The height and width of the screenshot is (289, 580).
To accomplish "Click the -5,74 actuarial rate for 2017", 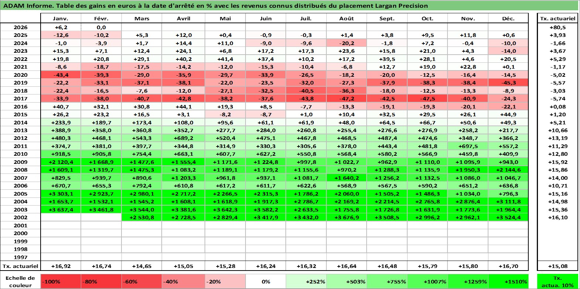I will [x=557, y=99].
